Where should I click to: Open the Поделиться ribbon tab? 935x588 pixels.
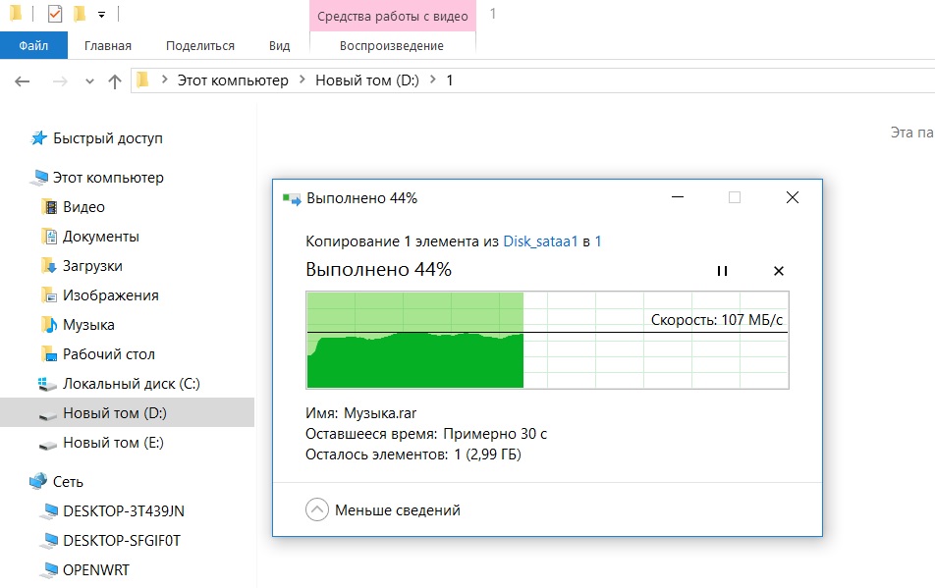(x=200, y=46)
